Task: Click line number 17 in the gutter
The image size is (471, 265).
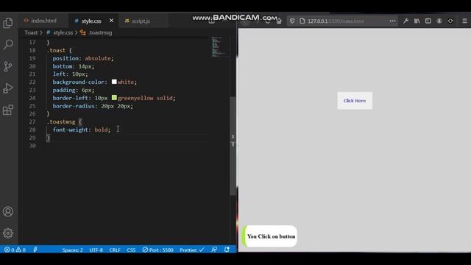Action: point(32,43)
